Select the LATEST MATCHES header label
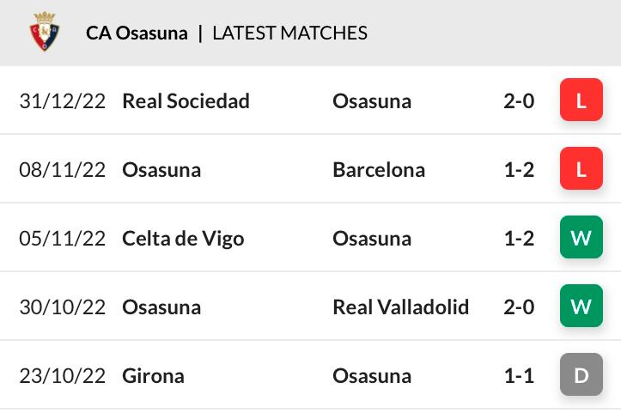This screenshot has height=413, width=621. point(290,33)
